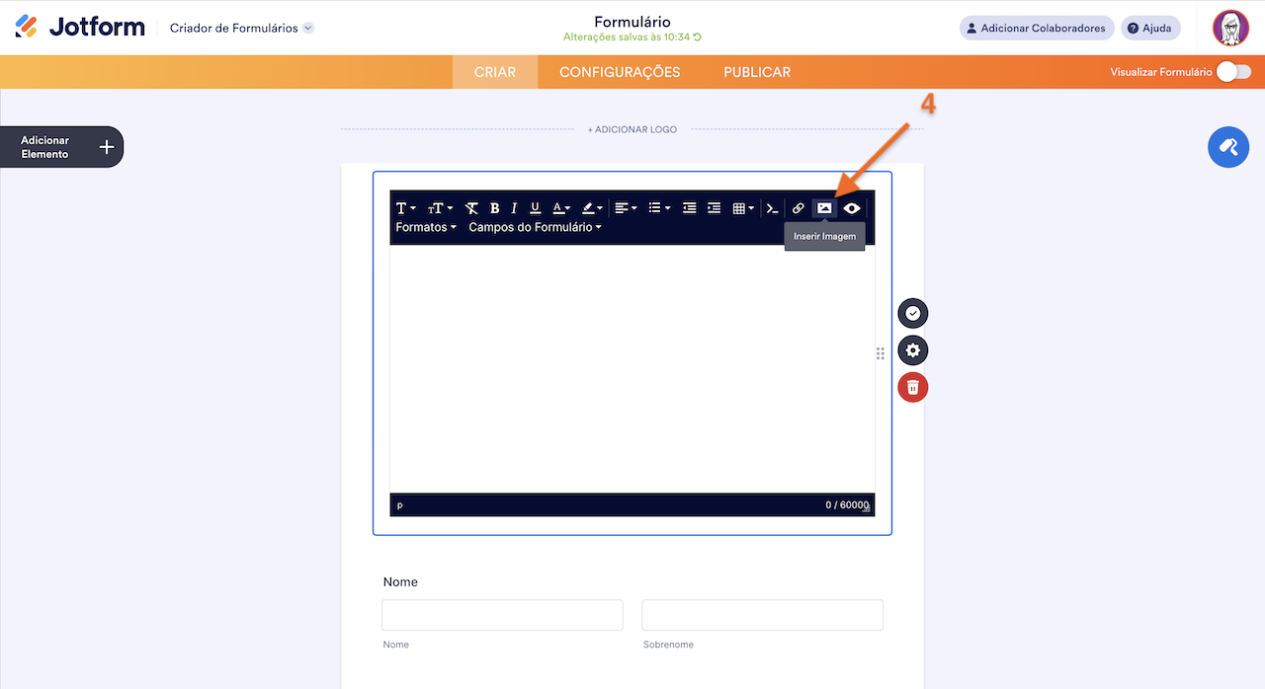Open the Form Designer paint roller button
The image size is (1265, 689).
pyautogui.click(x=1228, y=147)
